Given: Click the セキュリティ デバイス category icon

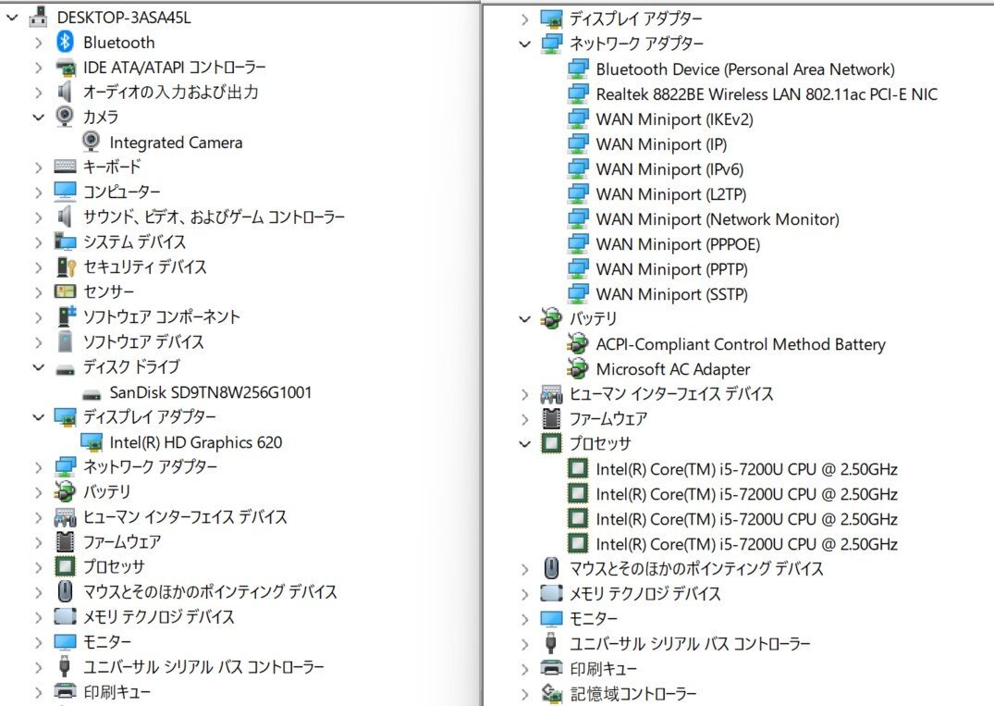Looking at the screenshot, I should pyautogui.click(x=65, y=267).
